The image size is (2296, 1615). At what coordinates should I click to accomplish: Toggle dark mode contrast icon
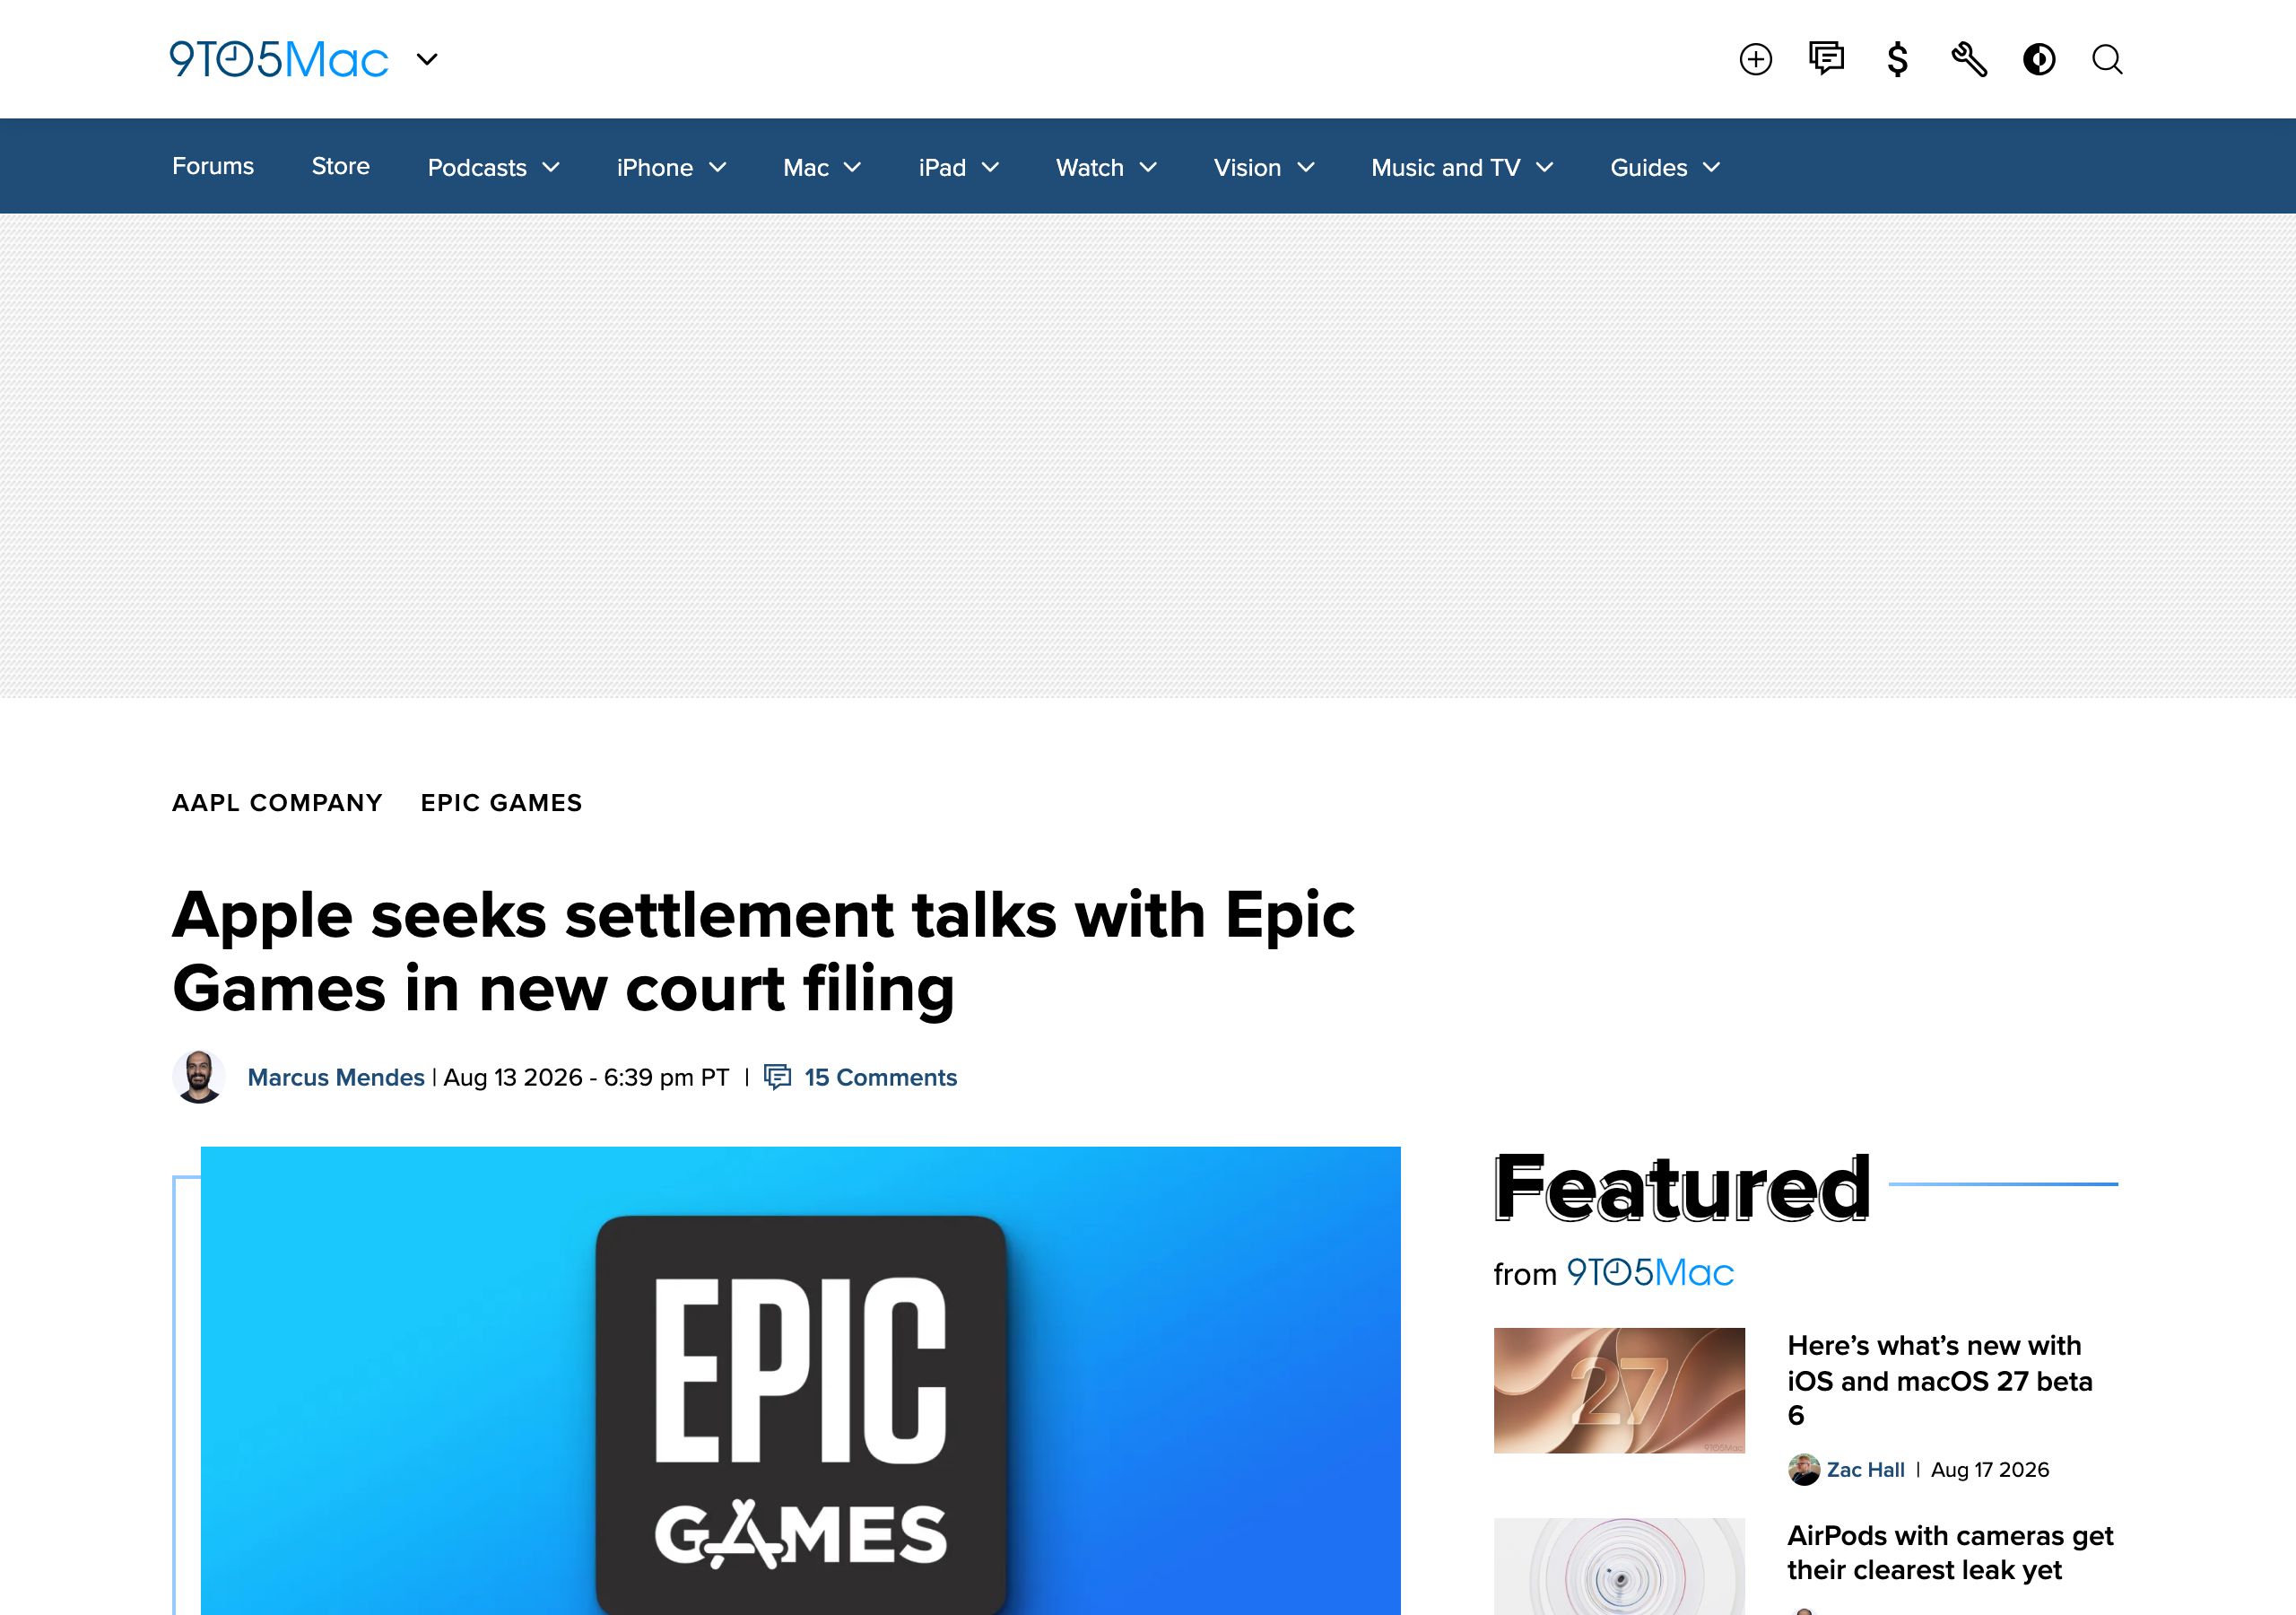click(x=2039, y=60)
